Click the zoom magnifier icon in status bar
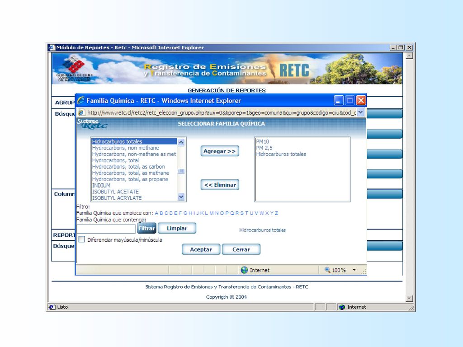The height and width of the screenshot is (347, 463). (x=327, y=270)
